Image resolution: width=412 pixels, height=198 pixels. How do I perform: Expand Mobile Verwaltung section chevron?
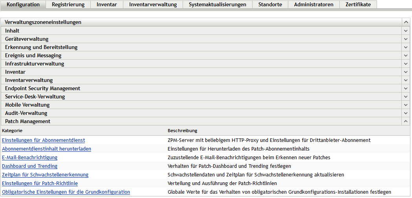pos(406,105)
